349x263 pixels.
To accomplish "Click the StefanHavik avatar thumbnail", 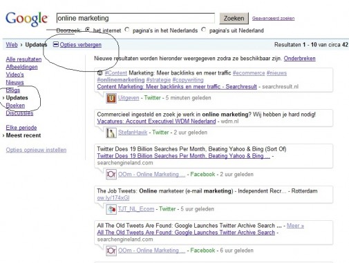I will click(111, 133).
